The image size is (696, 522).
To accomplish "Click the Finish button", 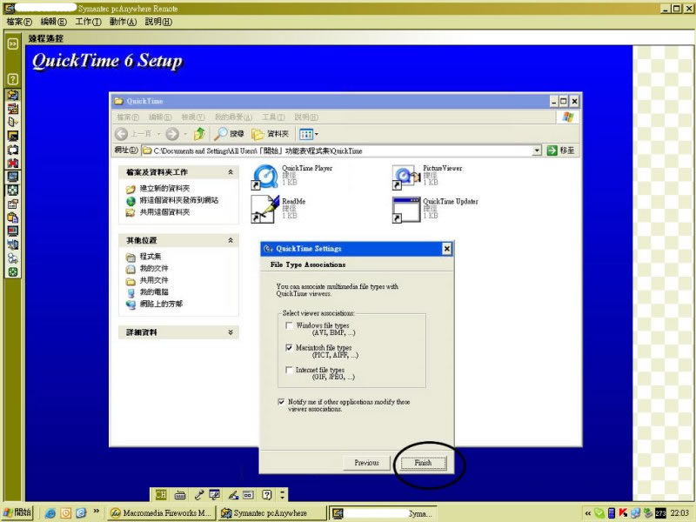I will pos(423,463).
